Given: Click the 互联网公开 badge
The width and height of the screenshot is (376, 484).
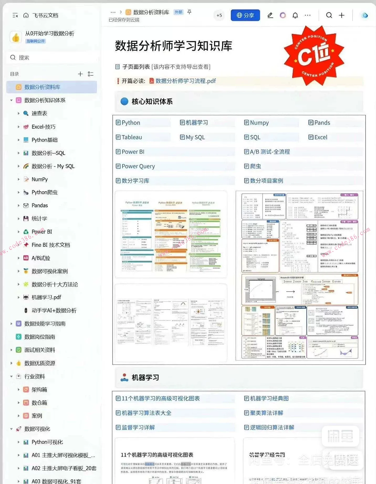Looking at the screenshot, I should (36, 41).
